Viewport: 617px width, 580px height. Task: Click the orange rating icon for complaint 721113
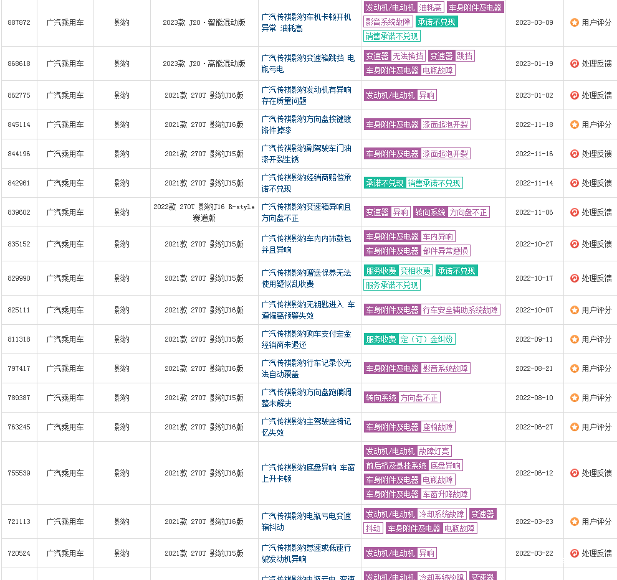point(574,522)
